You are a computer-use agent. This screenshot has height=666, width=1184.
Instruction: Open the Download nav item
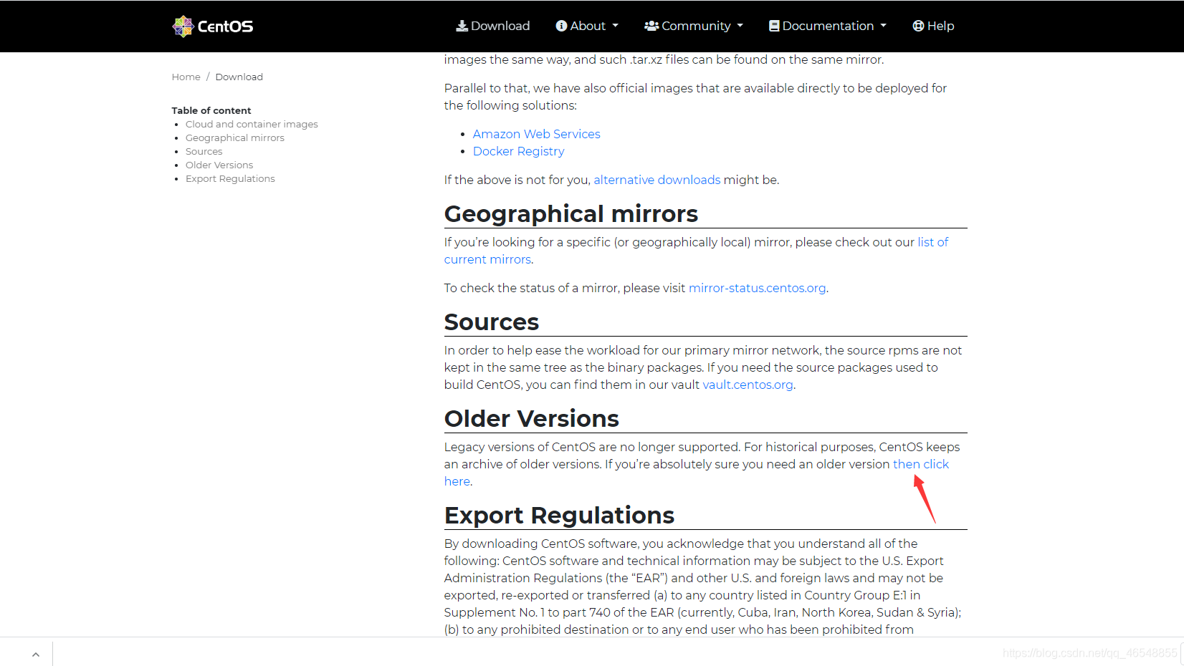pos(493,26)
